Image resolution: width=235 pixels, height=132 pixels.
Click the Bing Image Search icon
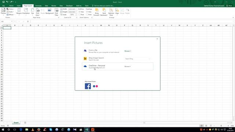[x=85, y=59]
